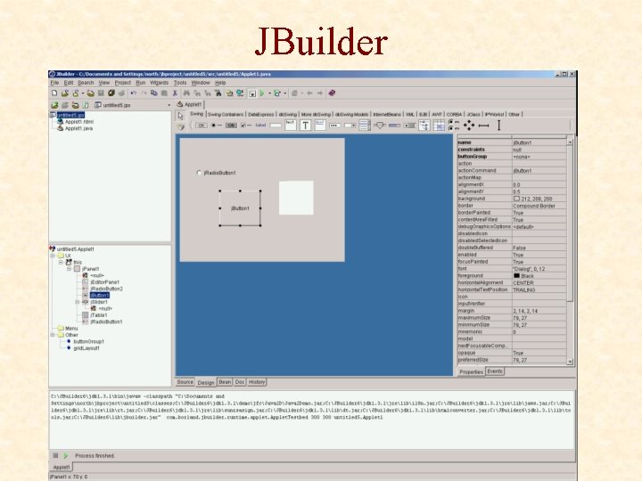Pick the JList component in palette
This screenshot has width=642, height=481.
(x=365, y=126)
